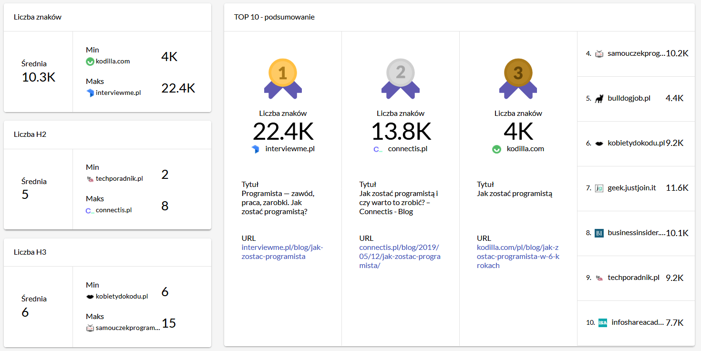Click the large 13.8K value for connectis.pl
The height and width of the screenshot is (351, 701).
pos(401,131)
